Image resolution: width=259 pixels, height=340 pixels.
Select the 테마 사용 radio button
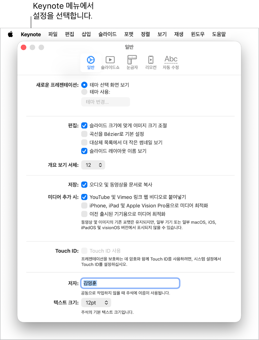tap(84, 92)
